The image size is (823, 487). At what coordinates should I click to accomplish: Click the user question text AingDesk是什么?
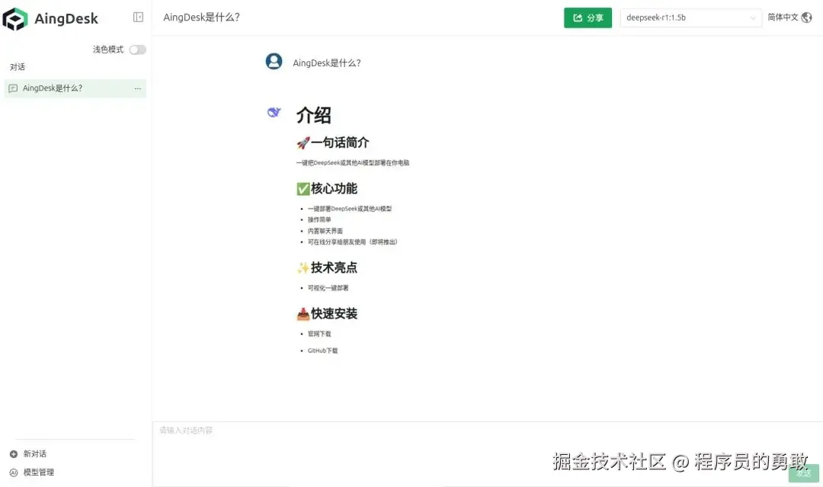tap(327, 63)
